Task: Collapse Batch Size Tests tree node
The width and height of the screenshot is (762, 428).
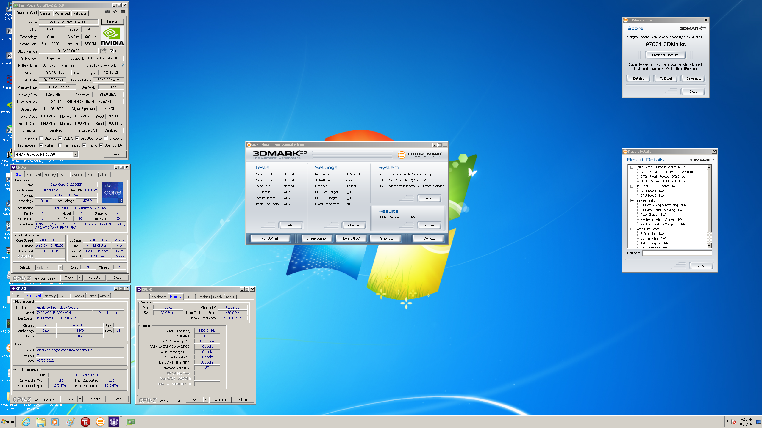Action: tap(632, 229)
